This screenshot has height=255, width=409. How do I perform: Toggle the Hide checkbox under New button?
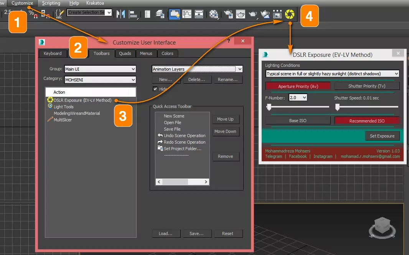[155, 89]
